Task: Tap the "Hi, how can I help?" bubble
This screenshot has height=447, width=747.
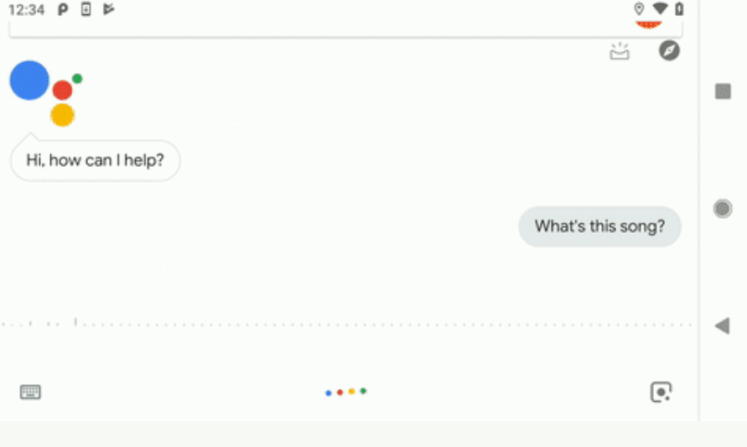Action: (x=95, y=160)
